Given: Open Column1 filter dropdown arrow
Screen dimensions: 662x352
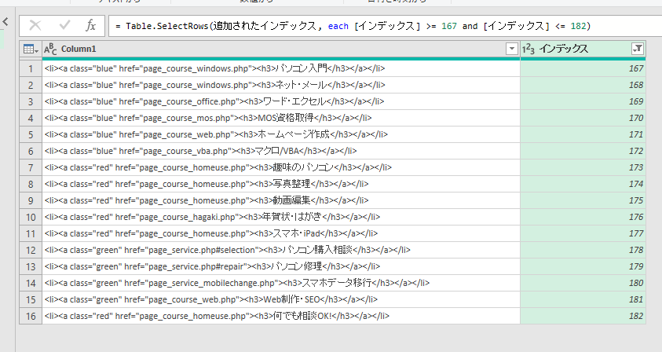Looking at the screenshot, I should (512, 49).
